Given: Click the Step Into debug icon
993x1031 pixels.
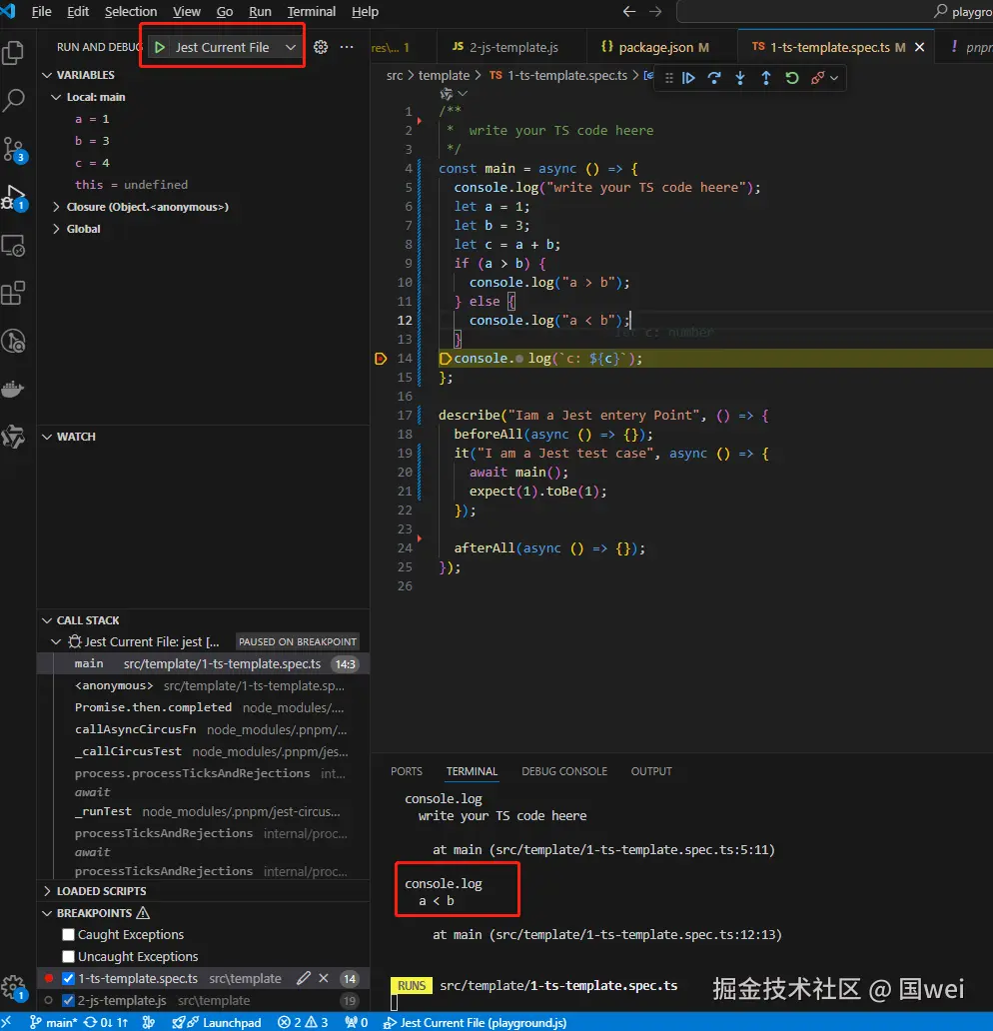Looking at the screenshot, I should click(739, 77).
